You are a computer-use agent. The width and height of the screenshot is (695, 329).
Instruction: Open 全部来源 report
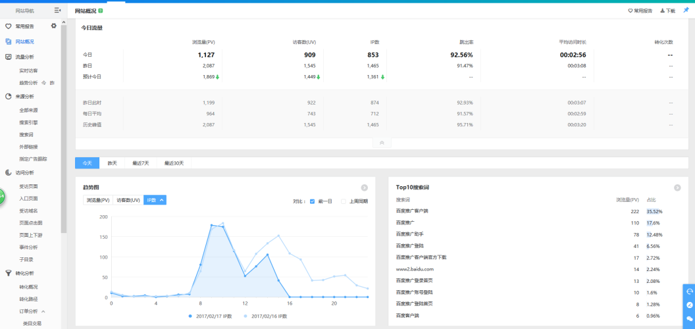click(x=28, y=110)
